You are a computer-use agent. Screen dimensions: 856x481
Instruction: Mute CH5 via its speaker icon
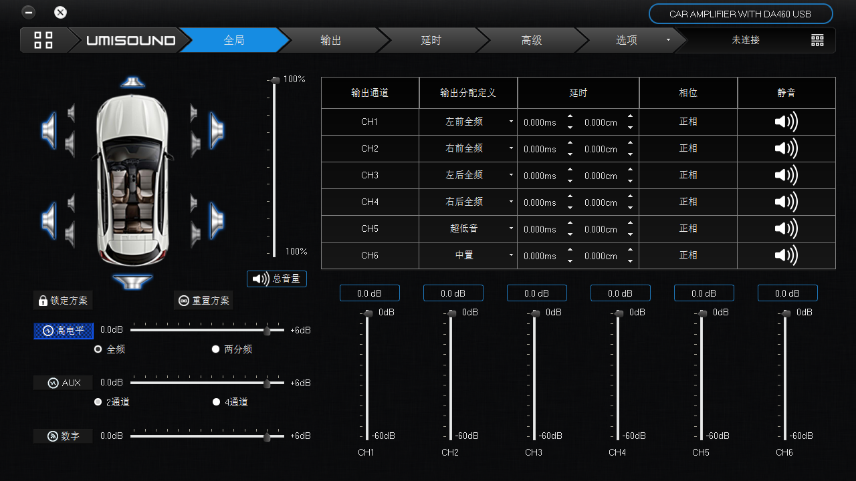[786, 228]
